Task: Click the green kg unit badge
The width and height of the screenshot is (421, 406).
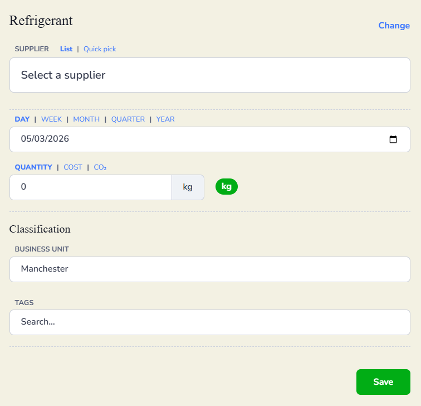Action: coord(227,187)
